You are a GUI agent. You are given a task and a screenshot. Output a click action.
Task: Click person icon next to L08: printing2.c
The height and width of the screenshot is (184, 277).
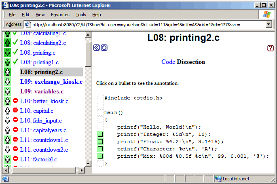pos(7,72)
